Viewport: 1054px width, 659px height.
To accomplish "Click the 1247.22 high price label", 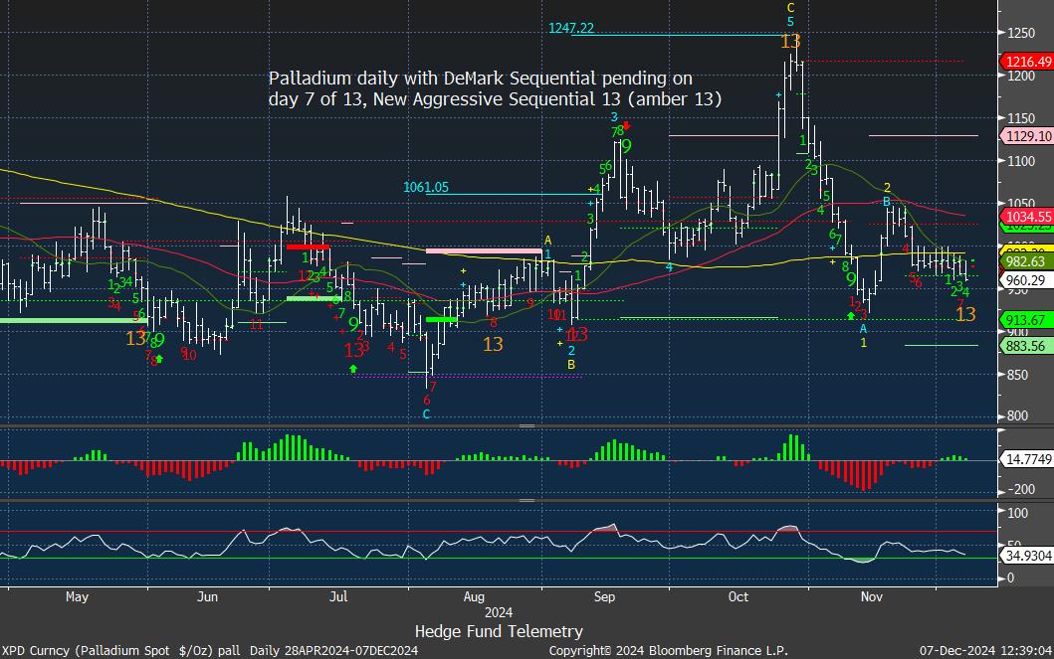I will [570, 29].
